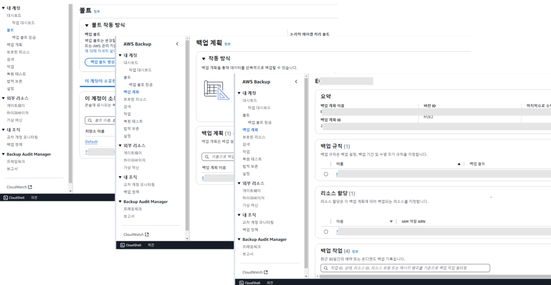Screen dimensions: 551x285
Task: Open 대시보드 in the front sidebar
Action: 250,100
